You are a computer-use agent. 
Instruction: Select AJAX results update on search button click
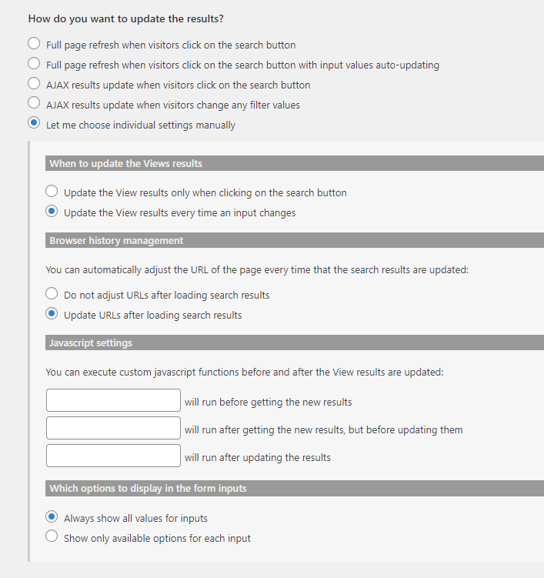34,83
